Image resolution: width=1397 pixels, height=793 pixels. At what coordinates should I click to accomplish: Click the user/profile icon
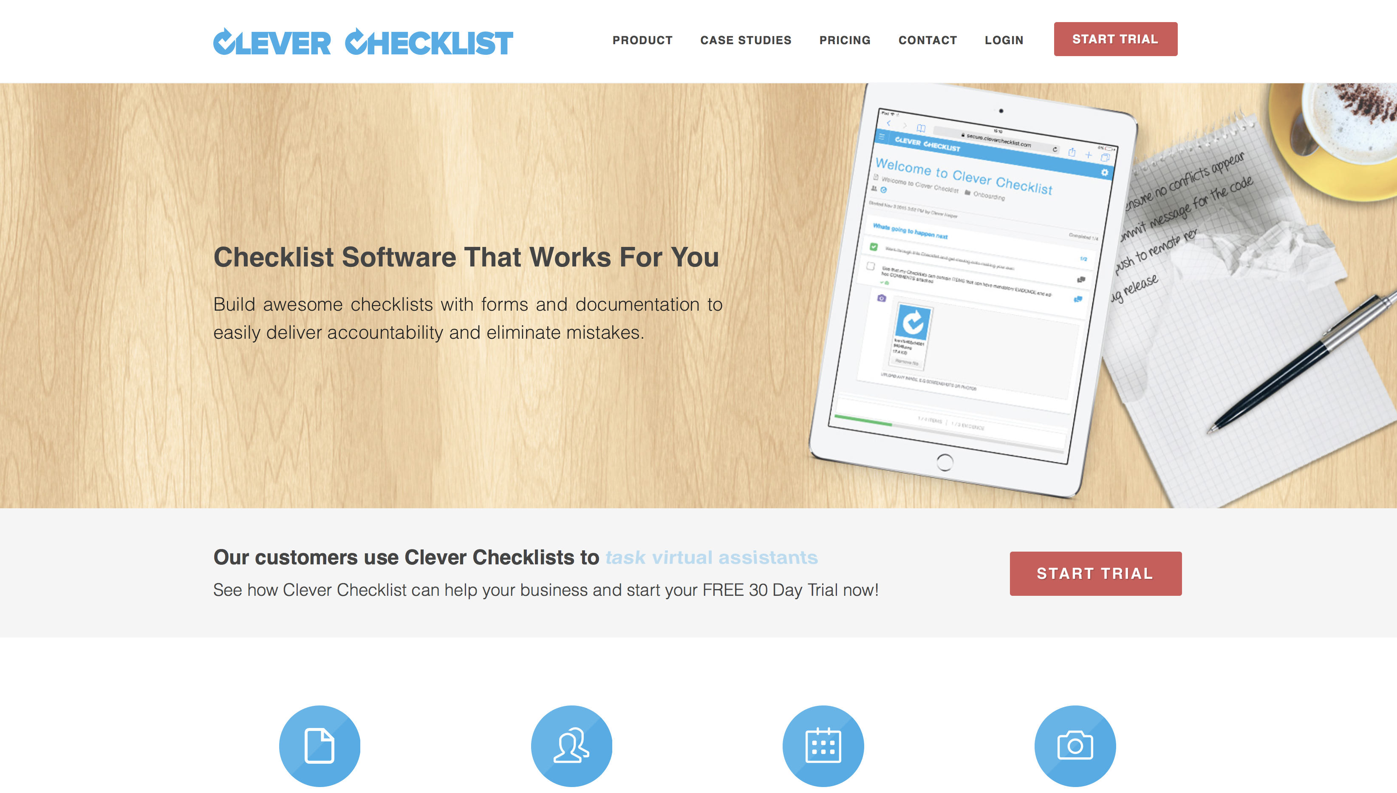pyautogui.click(x=572, y=745)
